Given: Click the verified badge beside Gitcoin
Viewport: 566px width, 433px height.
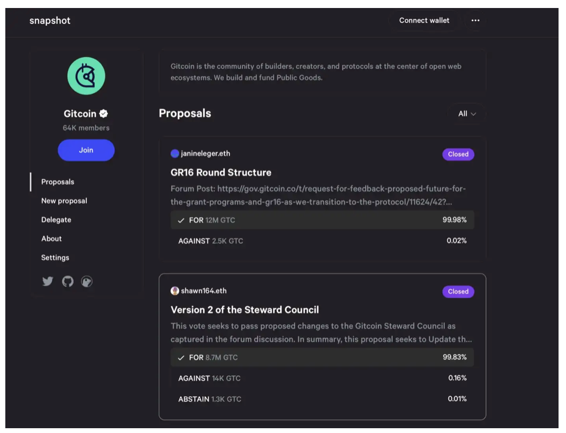Looking at the screenshot, I should (104, 114).
